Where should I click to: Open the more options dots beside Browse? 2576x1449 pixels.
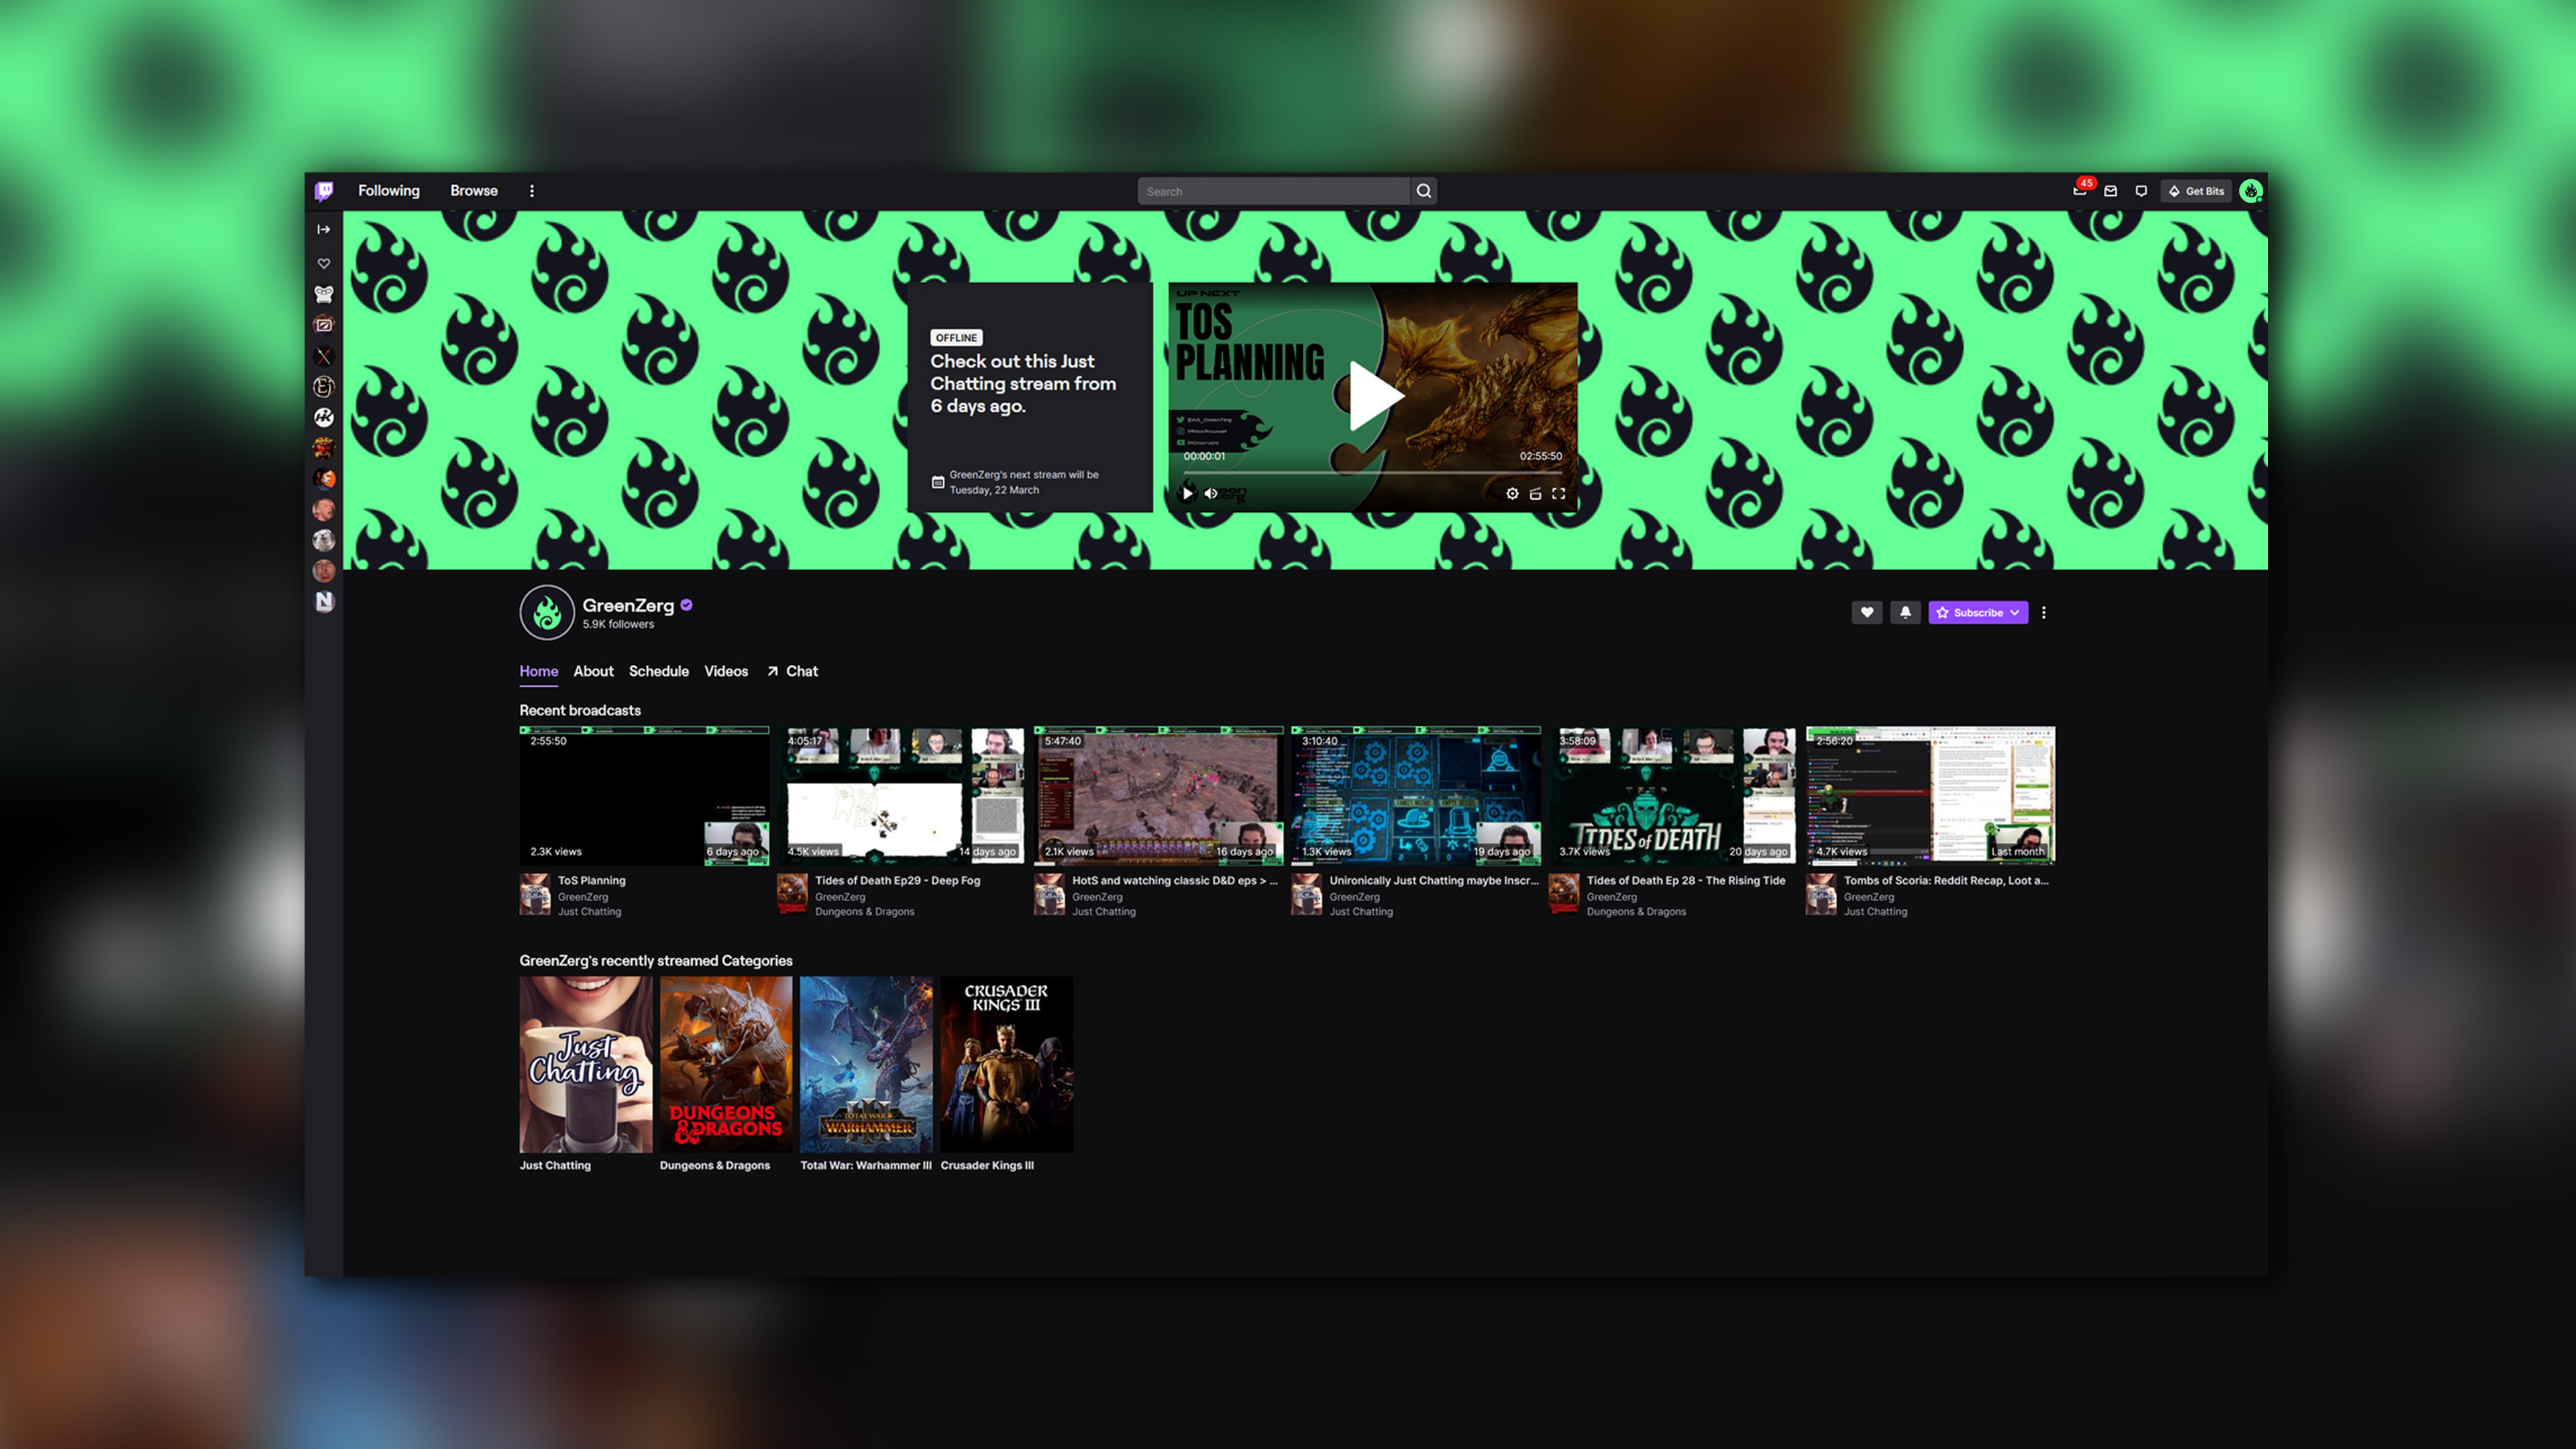[532, 191]
